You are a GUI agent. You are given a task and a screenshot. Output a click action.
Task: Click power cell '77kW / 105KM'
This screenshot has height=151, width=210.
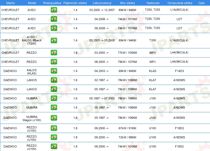click(x=127, y=53)
